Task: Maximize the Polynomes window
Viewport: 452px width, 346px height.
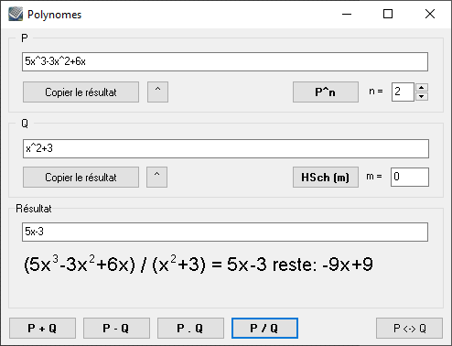Action: (388, 14)
